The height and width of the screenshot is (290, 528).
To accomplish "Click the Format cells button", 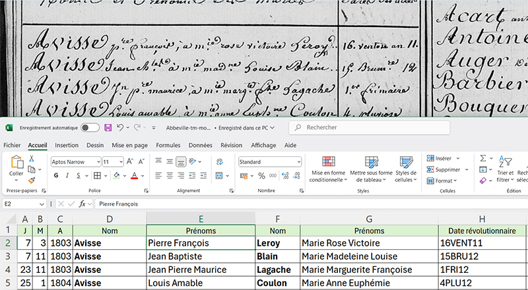I will pos(442,181).
